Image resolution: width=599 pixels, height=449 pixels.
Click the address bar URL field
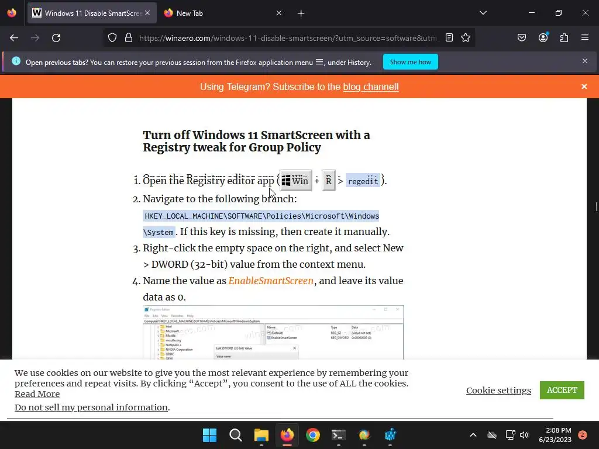tap(288, 38)
